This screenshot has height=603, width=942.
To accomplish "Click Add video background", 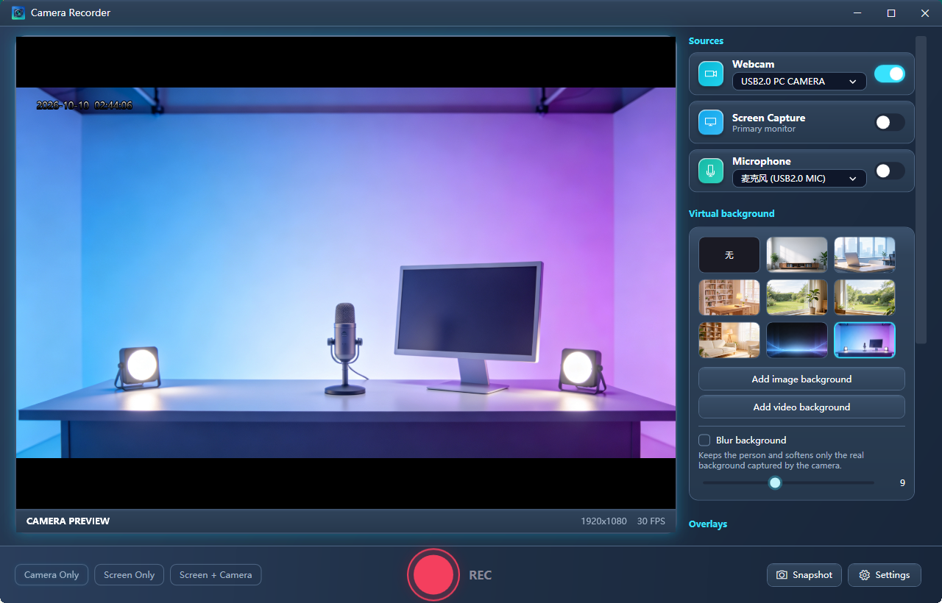I will pos(801,407).
